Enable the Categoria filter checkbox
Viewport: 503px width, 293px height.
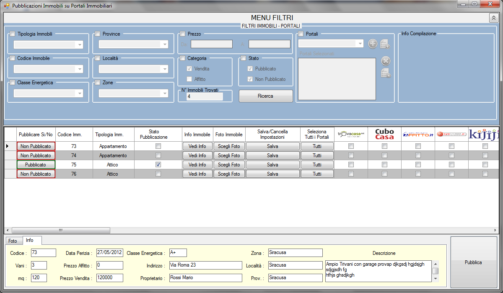[x=183, y=58]
